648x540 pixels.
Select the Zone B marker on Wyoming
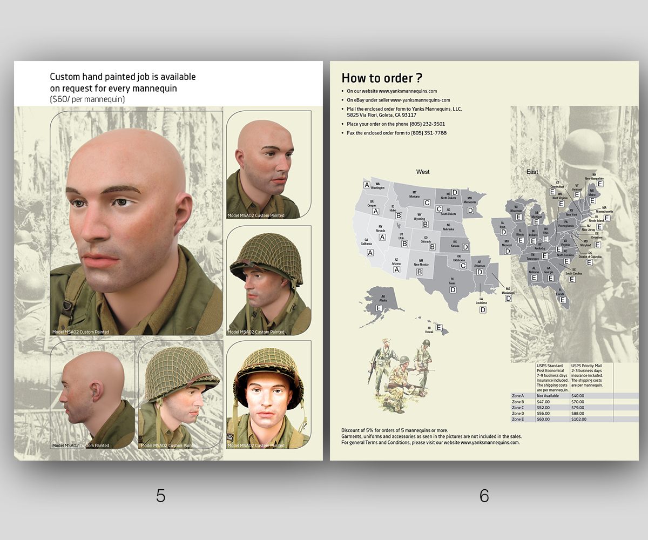coord(425,224)
